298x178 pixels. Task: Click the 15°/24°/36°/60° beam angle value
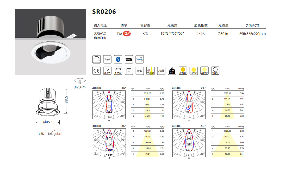[x=172, y=33]
